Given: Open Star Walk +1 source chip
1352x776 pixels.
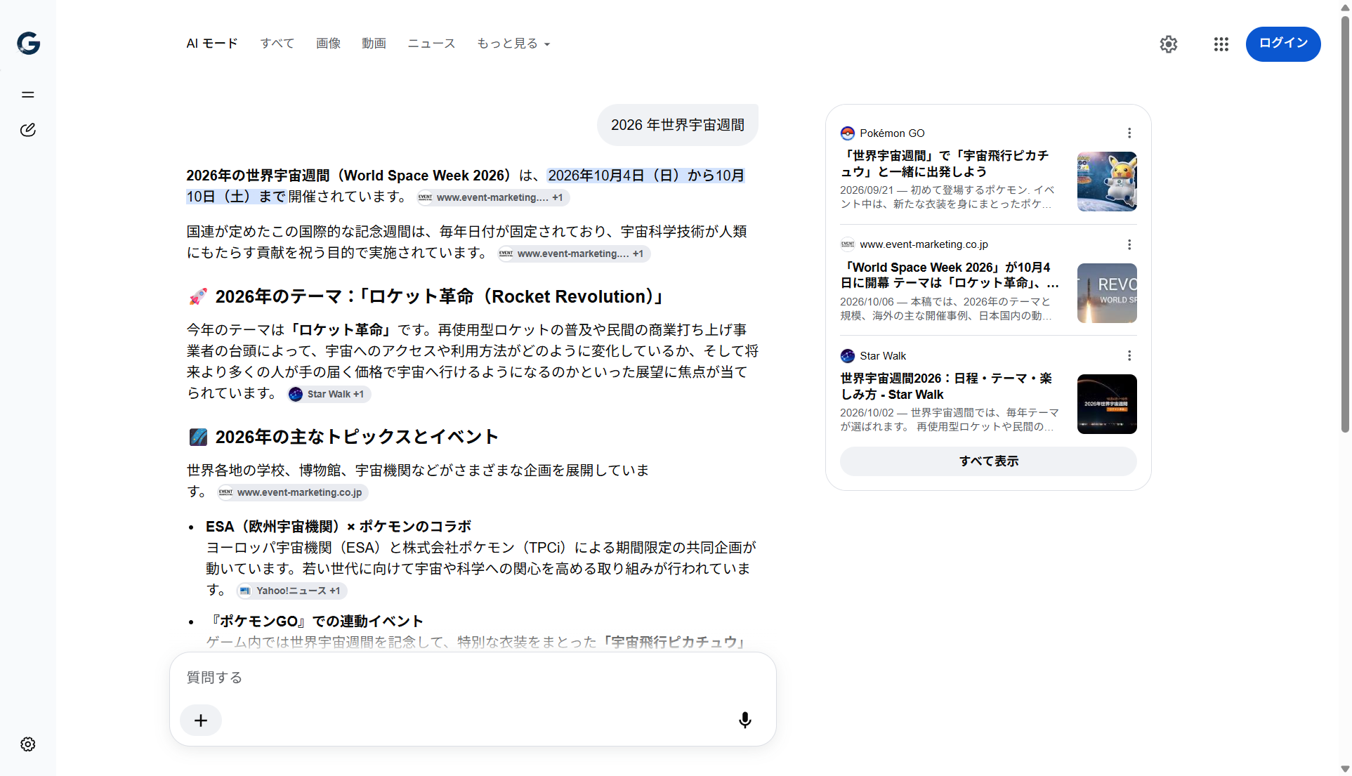Looking at the screenshot, I should pyautogui.click(x=329, y=394).
